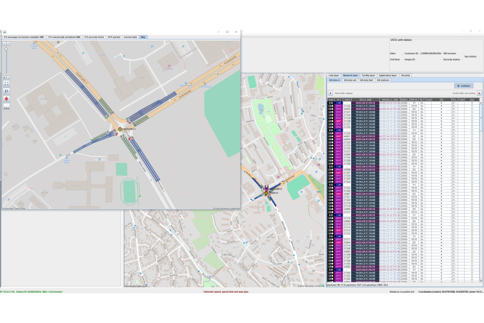This screenshot has height=323, width=484.
Task: Click the PLT column header
Action: click(x=339, y=100)
